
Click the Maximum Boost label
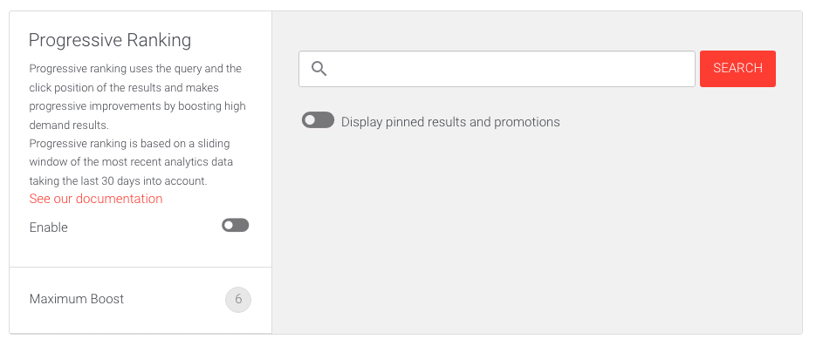[x=77, y=299]
